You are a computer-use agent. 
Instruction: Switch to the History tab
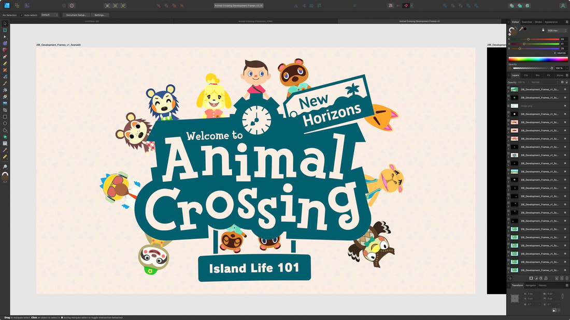(543, 285)
